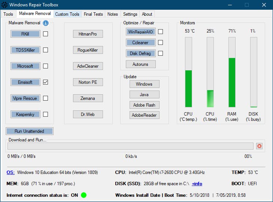Uncheck the Emsisoft checkbox
Screen dimensions: 273x202
coord(45,82)
